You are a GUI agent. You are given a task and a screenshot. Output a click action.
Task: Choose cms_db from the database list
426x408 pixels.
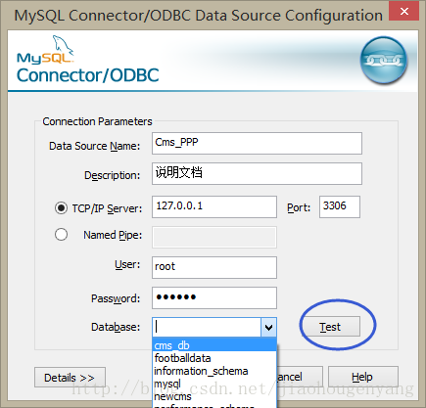coord(214,345)
